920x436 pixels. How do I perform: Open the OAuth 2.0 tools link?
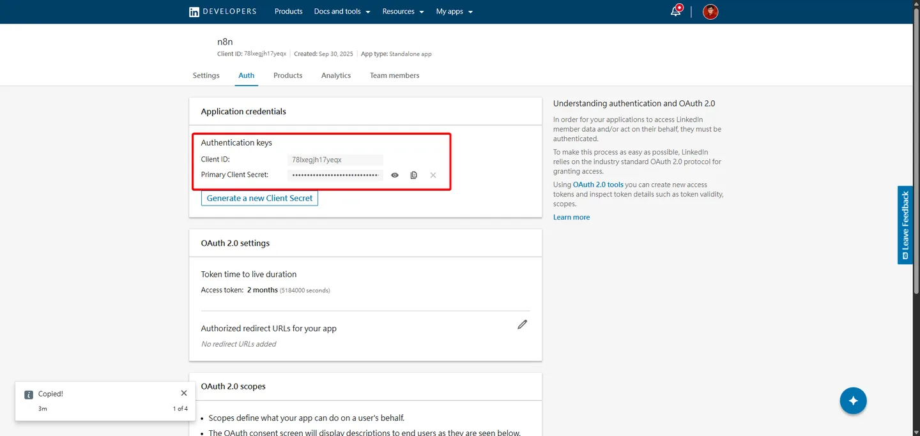(598, 184)
